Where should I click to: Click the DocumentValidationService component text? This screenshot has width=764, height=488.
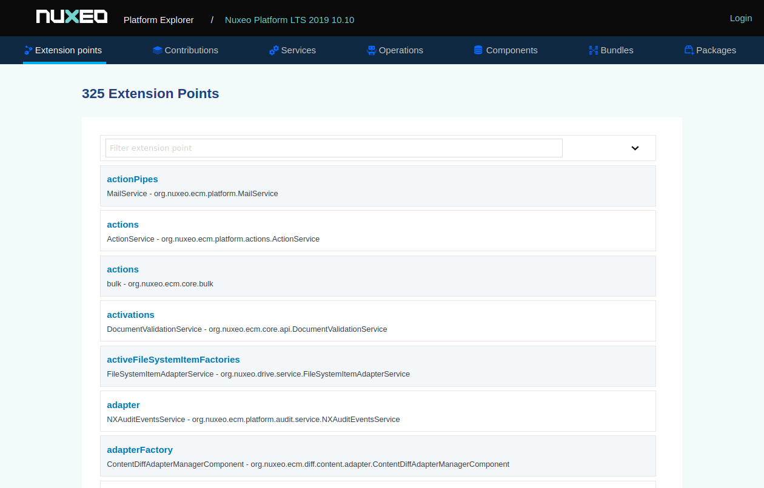point(247,329)
